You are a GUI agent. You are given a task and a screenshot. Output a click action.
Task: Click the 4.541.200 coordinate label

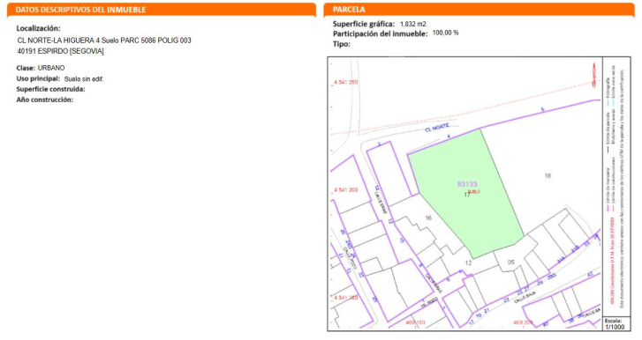[345, 189]
